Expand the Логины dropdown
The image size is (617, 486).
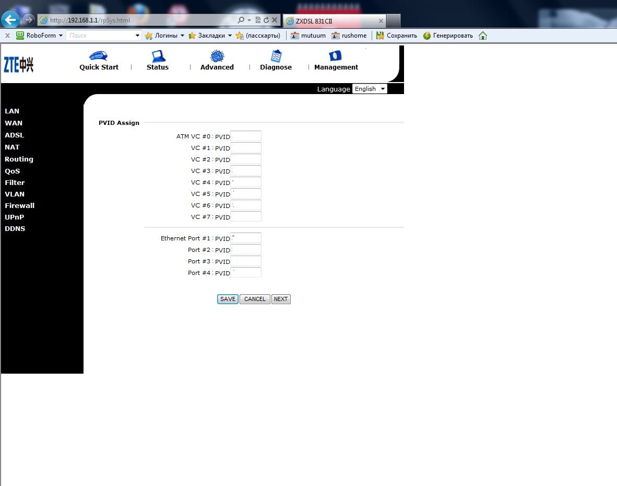(182, 36)
